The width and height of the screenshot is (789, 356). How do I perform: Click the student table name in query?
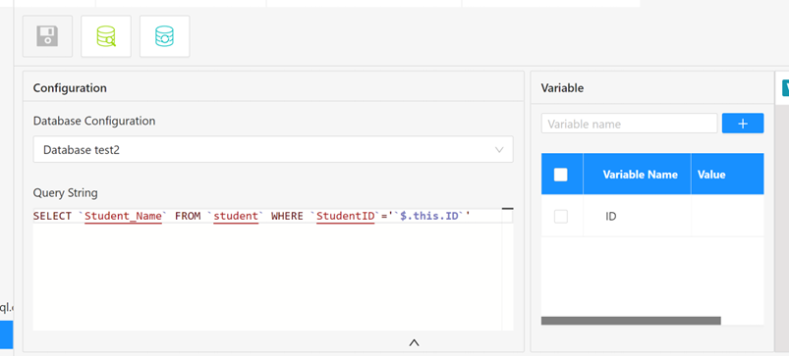coord(236,217)
